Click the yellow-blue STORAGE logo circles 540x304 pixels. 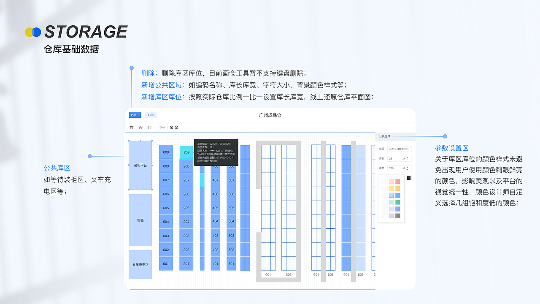pos(34,31)
